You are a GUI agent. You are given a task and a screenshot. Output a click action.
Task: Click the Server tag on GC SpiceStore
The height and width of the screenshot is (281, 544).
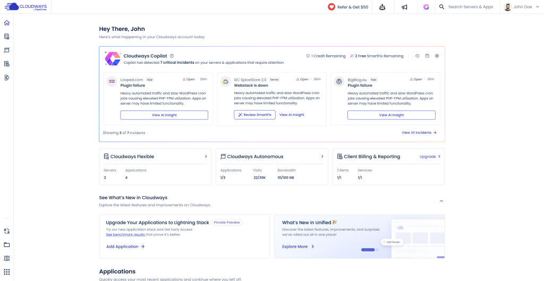275,80
